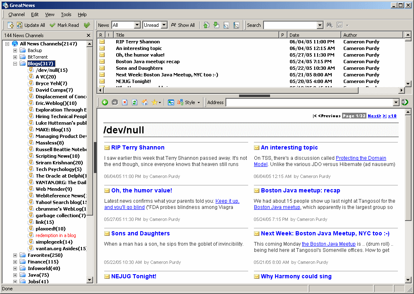414x294 pixels.
Task: Click the favorites star icon
Action: [154, 102]
